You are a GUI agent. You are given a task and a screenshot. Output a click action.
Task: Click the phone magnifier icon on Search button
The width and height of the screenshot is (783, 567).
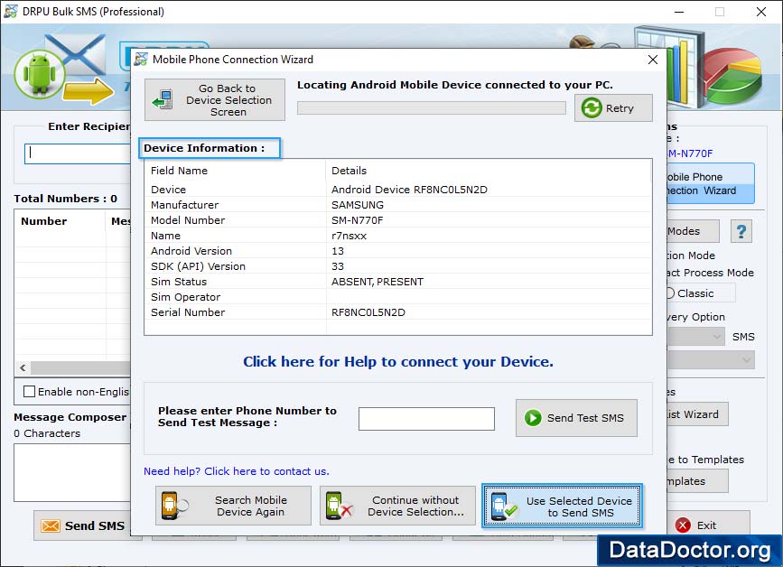point(174,506)
